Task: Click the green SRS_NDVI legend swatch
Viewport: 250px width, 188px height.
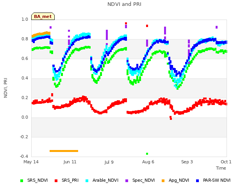Action: [x=22, y=181]
